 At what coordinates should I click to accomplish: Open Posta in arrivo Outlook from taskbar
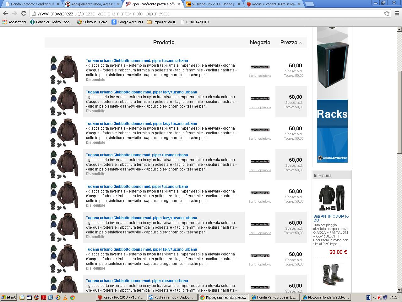click(172, 297)
